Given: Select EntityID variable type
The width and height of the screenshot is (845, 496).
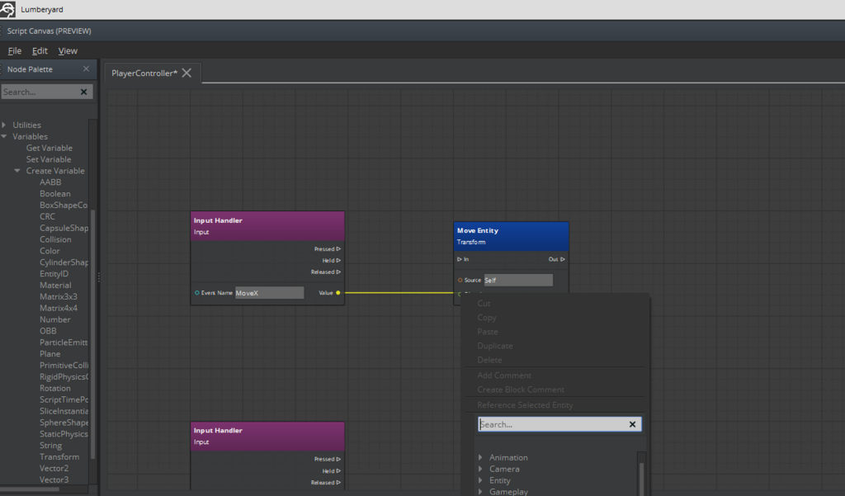Looking at the screenshot, I should tap(54, 274).
